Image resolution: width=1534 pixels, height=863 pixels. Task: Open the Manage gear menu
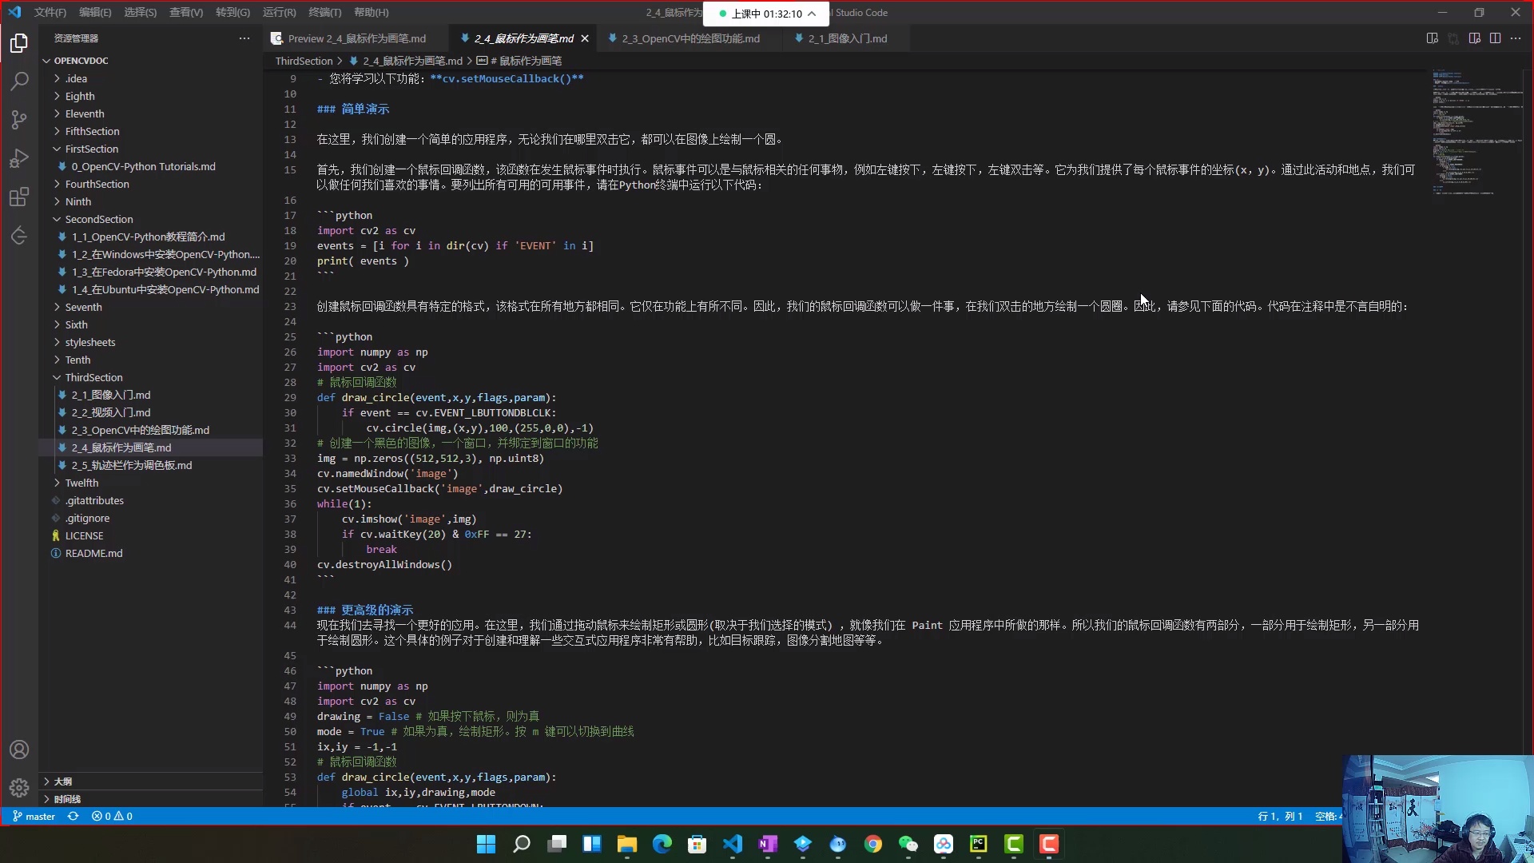pyautogui.click(x=19, y=787)
